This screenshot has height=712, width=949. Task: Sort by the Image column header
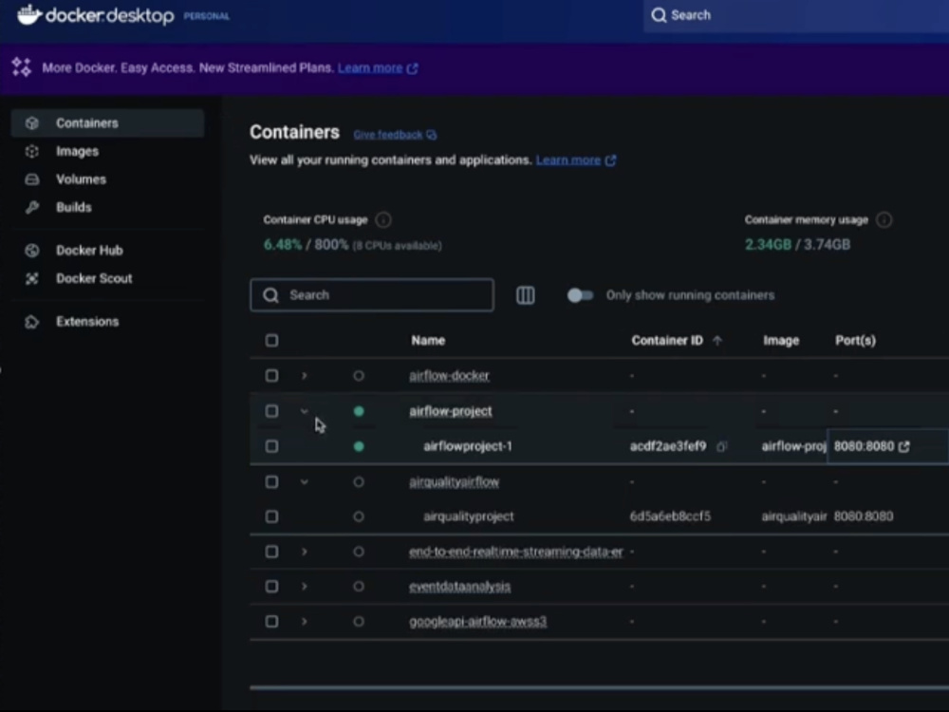(781, 341)
